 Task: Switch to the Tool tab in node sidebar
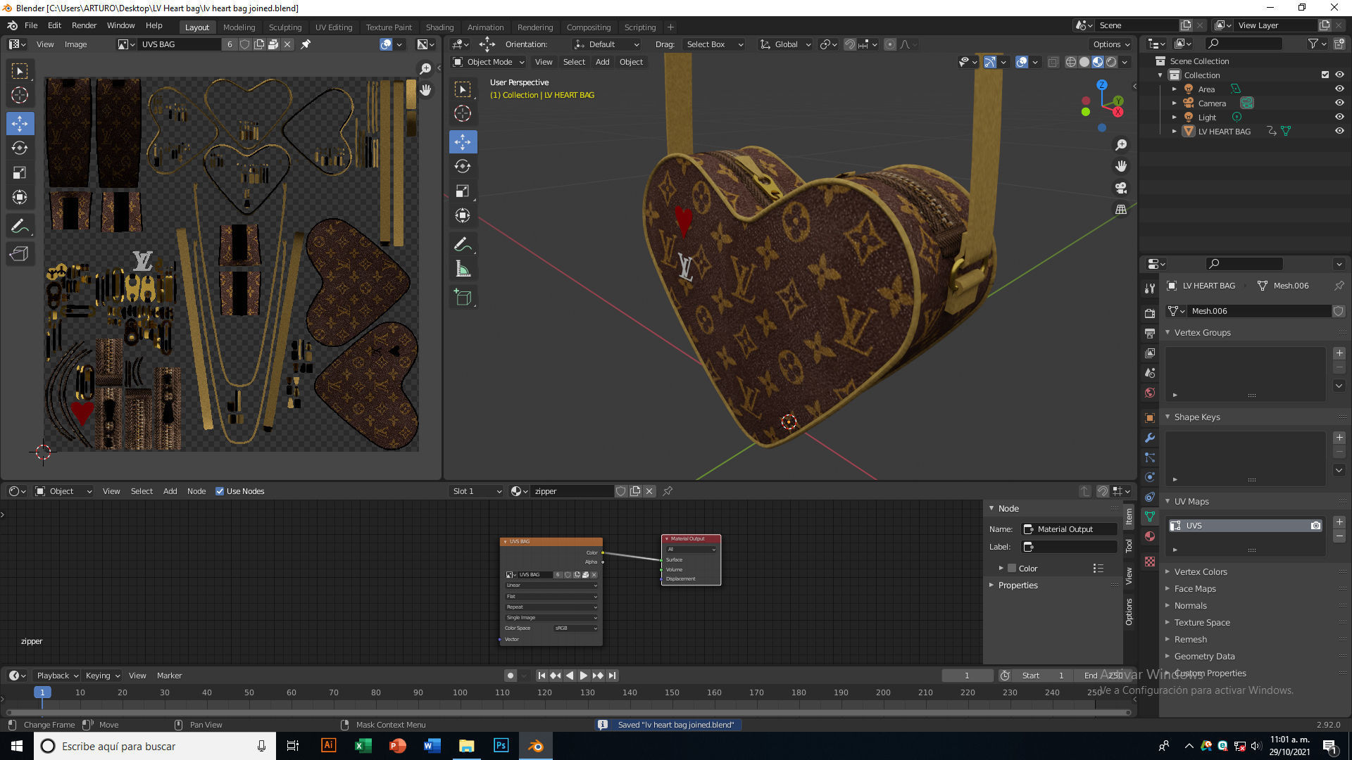click(1129, 545)
